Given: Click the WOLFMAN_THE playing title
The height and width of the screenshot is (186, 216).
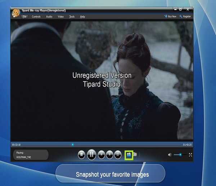Looking at the screenshot, I should click(x=23, y=157).
